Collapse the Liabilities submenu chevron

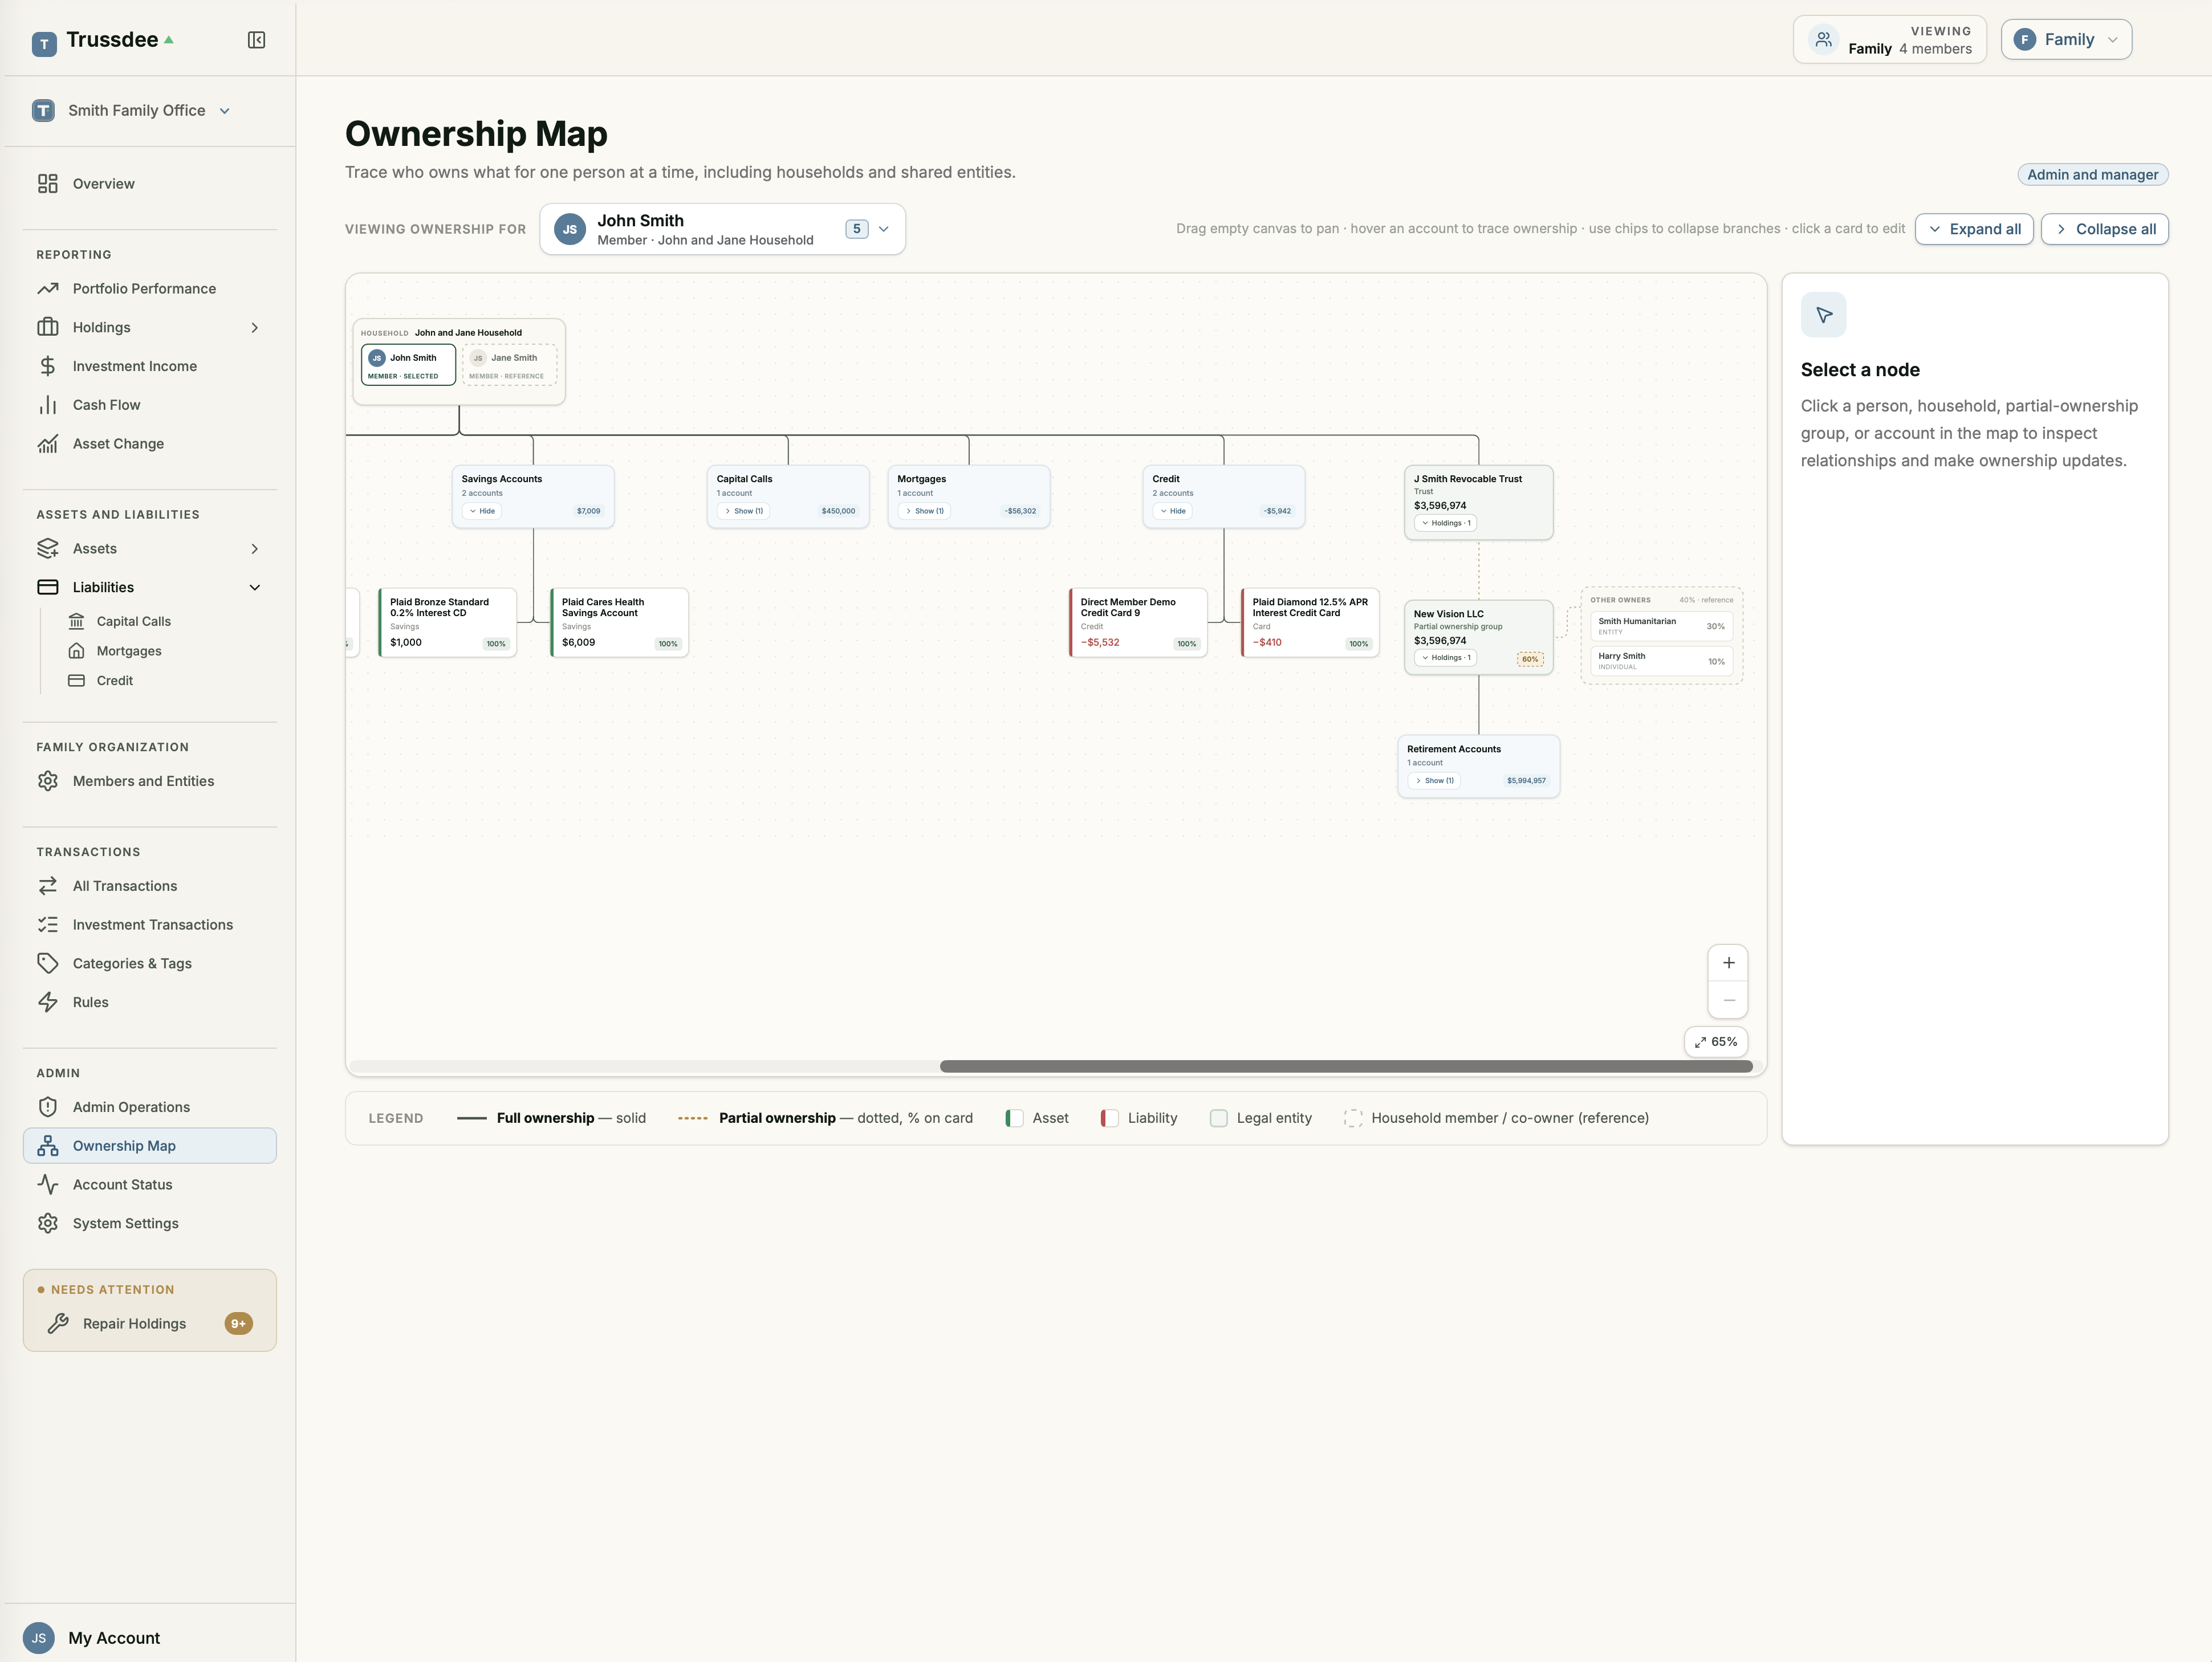[255, 587]
